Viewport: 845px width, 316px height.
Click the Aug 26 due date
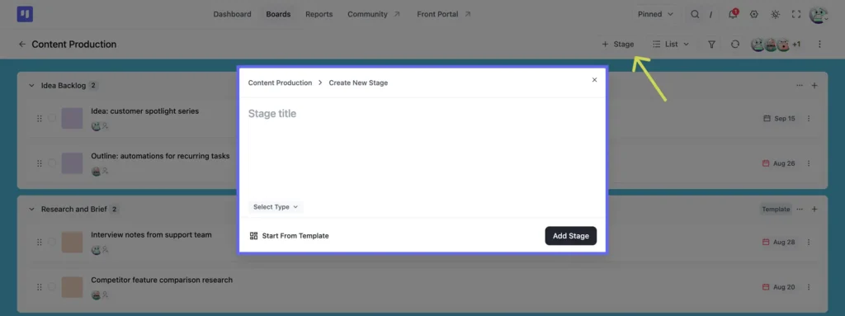click(x=779, y=163)
